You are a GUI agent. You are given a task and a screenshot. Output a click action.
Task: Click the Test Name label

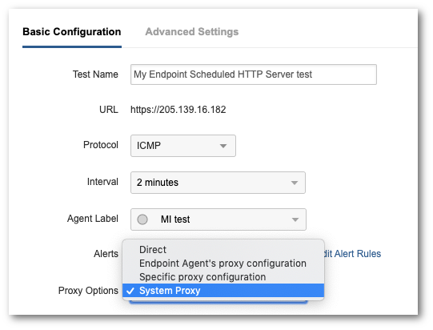(95, 74)
